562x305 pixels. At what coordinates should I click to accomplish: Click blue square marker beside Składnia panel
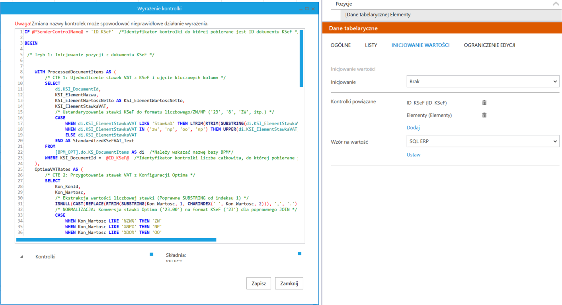tap(299, 254)
